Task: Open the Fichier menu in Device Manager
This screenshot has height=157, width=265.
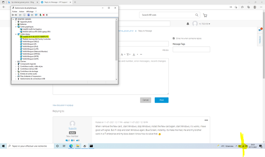Action: click(15, 12)
